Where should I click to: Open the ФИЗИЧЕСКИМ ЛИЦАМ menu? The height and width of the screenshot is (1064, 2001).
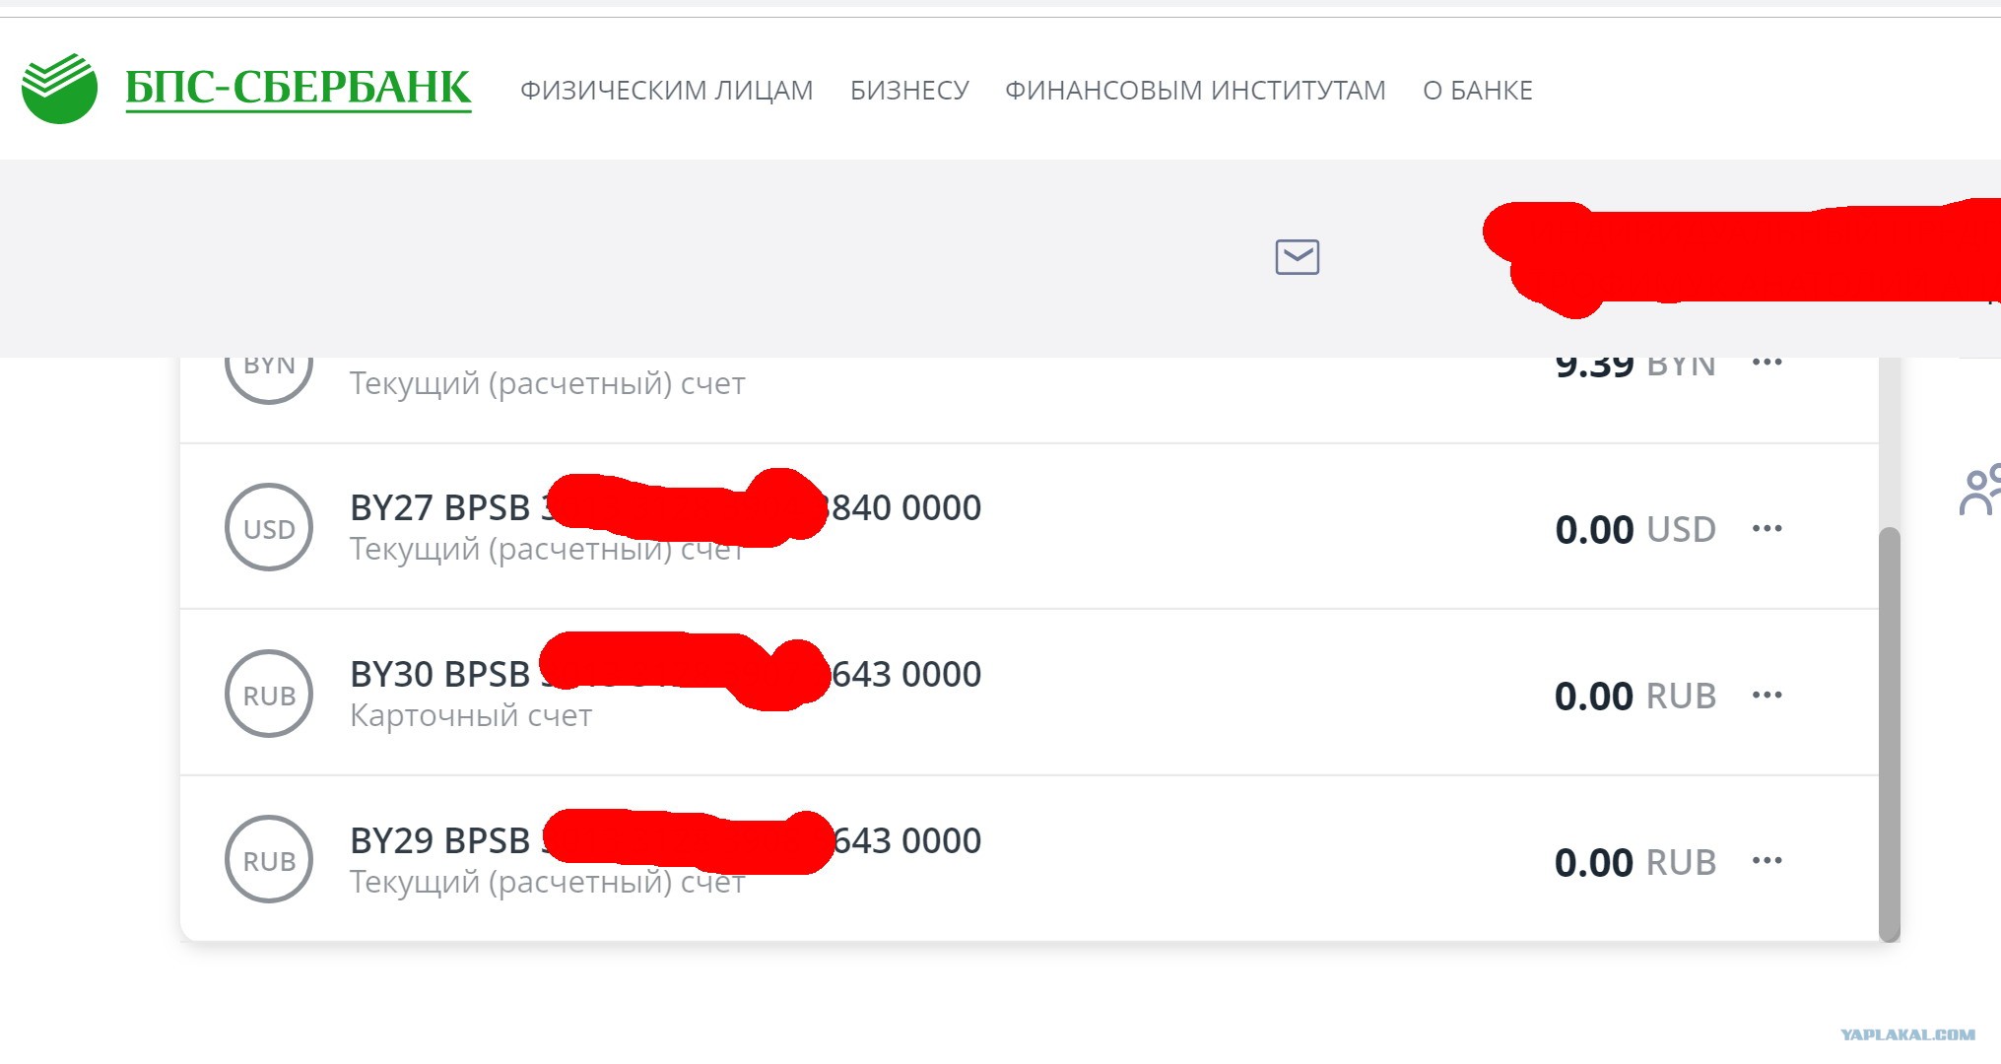666,91
